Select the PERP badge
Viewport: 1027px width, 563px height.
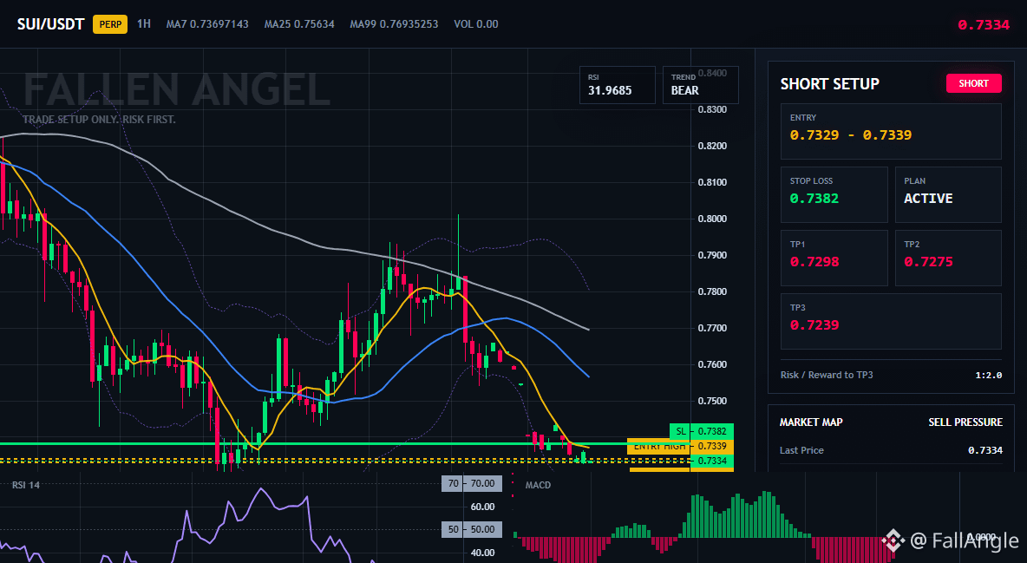(x=110, y=24)
